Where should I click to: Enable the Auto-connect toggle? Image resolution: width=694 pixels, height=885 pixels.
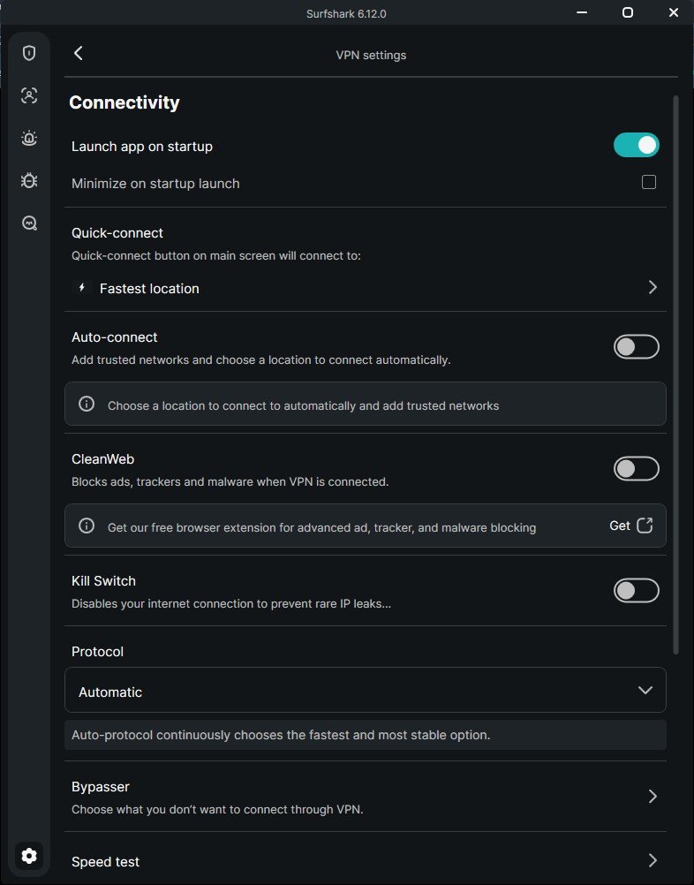(636, 346)
